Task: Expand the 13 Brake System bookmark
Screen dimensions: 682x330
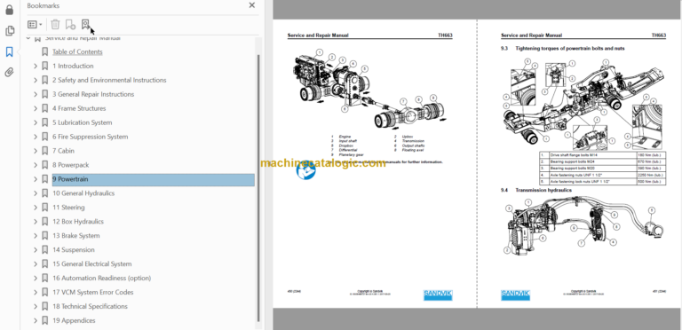Action: (x=36, y=236)
